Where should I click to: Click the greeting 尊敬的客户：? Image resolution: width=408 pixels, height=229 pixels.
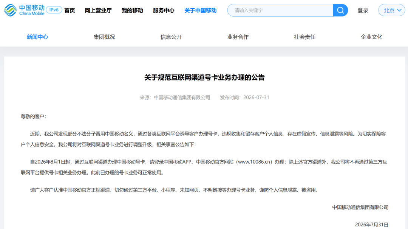[x=34, y=116]
